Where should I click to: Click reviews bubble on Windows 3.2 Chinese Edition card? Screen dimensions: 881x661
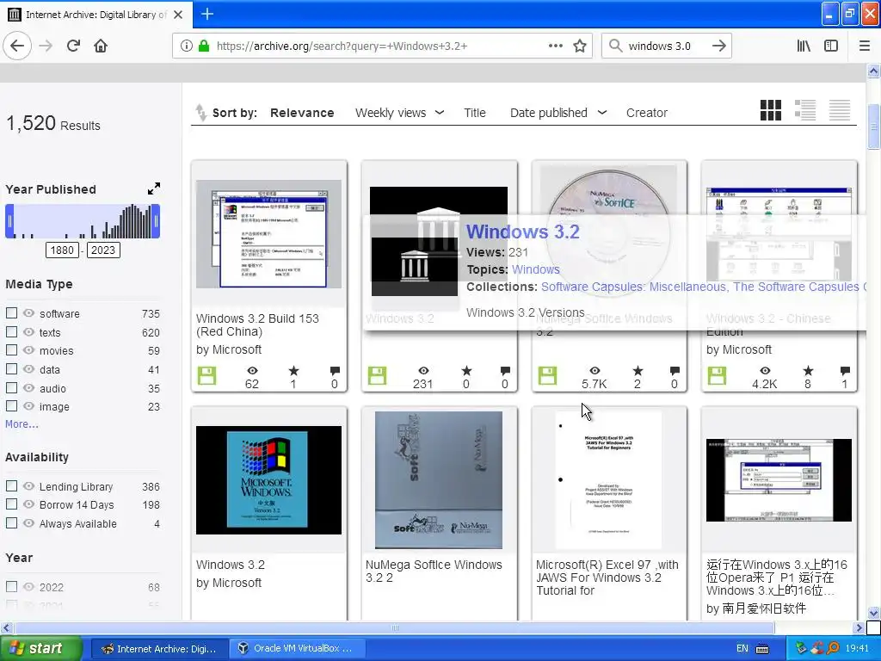click(845, 371)
